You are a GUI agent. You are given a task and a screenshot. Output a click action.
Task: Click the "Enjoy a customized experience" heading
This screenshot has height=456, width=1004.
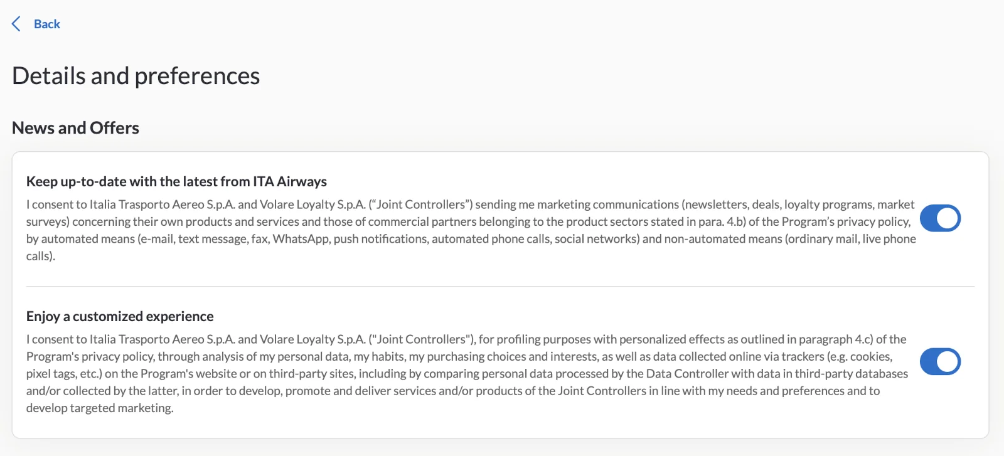click(120, 316)
